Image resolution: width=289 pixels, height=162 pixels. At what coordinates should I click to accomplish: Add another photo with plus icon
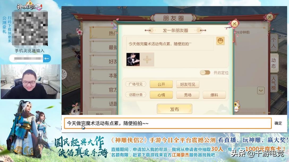click(x=147, y=59)
